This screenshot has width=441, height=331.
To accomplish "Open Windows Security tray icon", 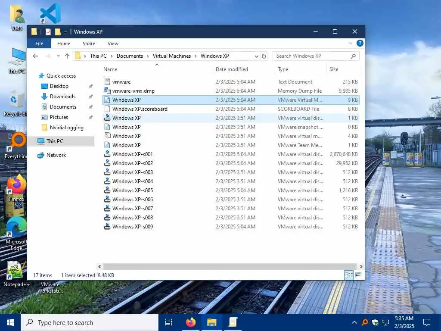I will coord(375,322).
